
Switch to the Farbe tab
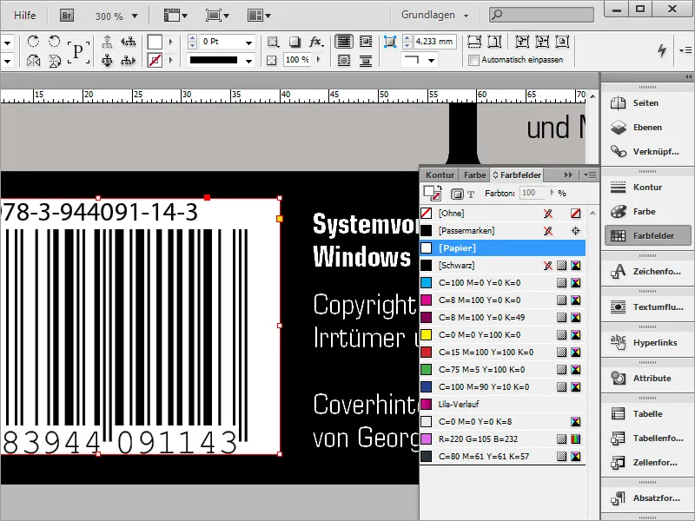click(474, 175)
